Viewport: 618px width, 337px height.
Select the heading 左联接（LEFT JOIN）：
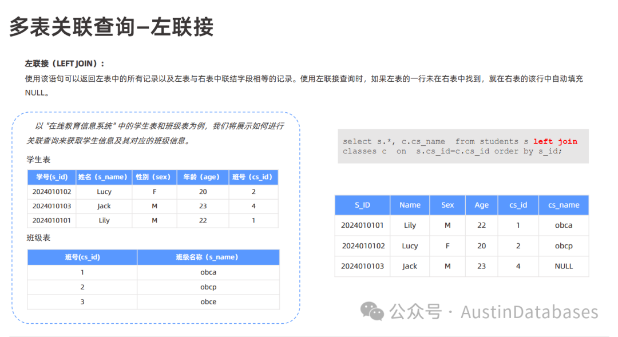[x=65, y=64]
